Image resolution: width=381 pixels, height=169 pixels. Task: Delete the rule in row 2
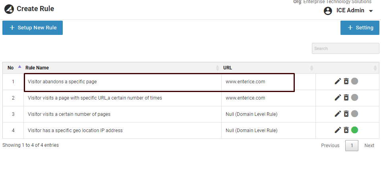[346, 98]
